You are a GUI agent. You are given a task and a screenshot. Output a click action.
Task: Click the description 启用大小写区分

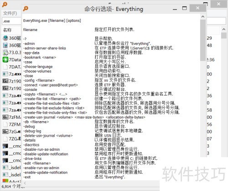click(110, 62)
